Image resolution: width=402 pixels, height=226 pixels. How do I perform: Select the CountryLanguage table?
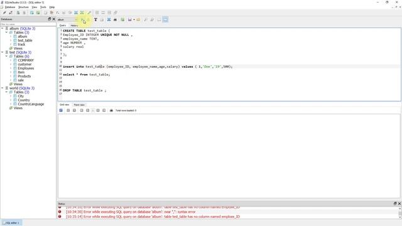tap(31, 104)
